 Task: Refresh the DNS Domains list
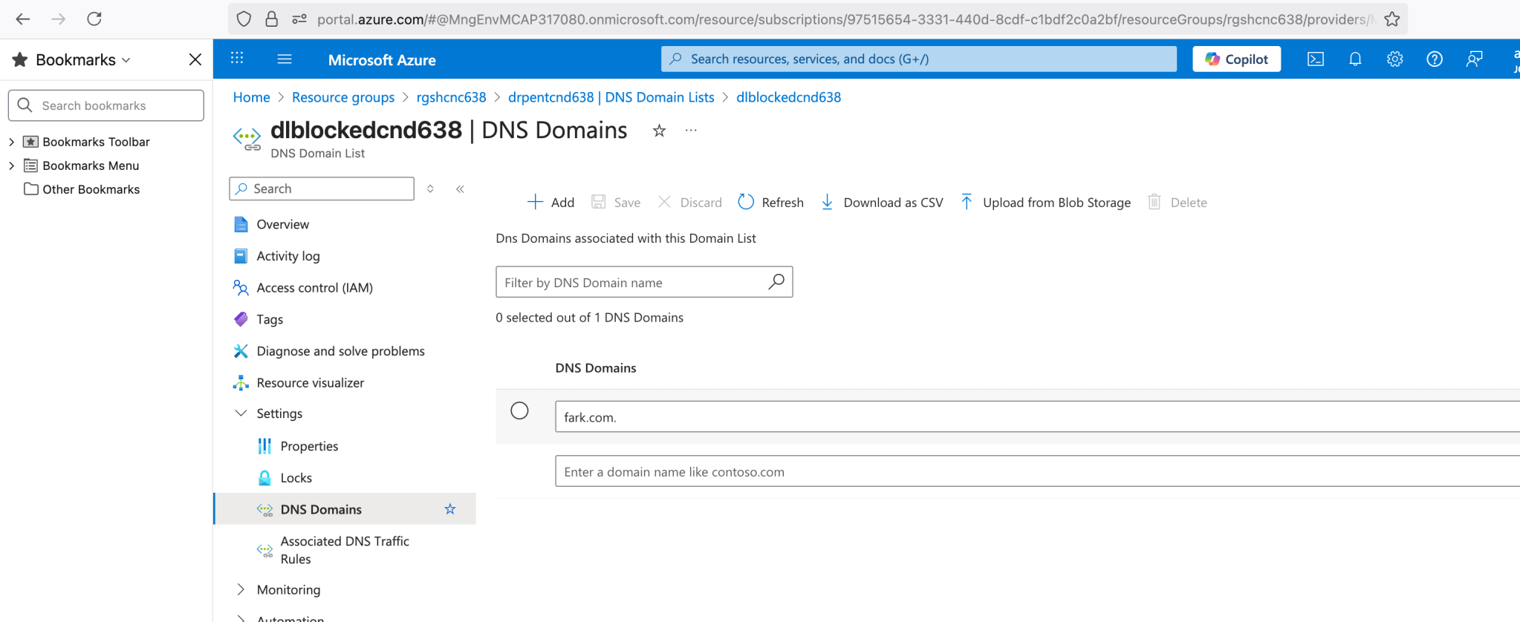coord(771,203)
